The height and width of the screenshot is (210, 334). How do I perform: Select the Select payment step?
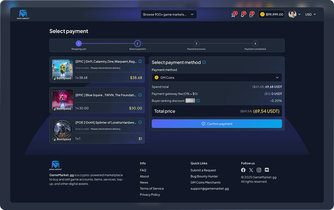(x=137, y=43)
